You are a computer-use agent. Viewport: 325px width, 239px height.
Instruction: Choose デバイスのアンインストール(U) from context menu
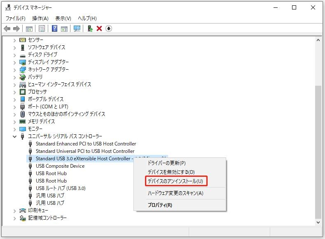click(175, 181)
